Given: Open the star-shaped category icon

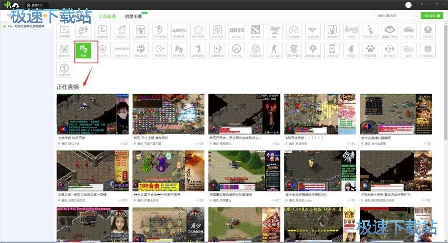Looking at the screenshot, I should (x=198, y=32).
